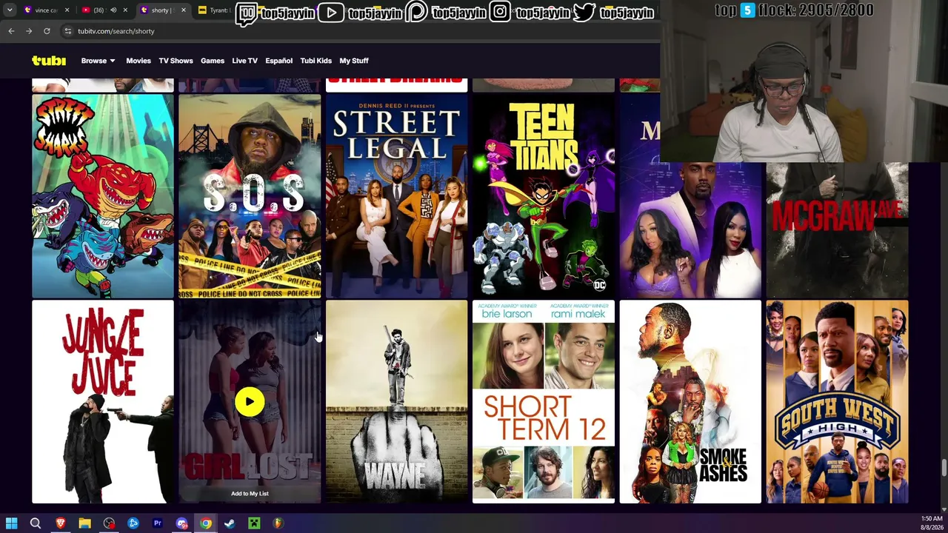The height and width of the screenshot is (533, 948).
Task: Open OBS Studio from the taskbar
Action: click(x=109, y=523)
